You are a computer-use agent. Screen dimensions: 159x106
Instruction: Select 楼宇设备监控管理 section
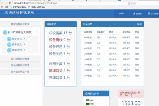coord(20,24)
